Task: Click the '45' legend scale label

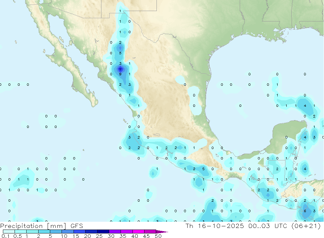Action: point(146,236)
